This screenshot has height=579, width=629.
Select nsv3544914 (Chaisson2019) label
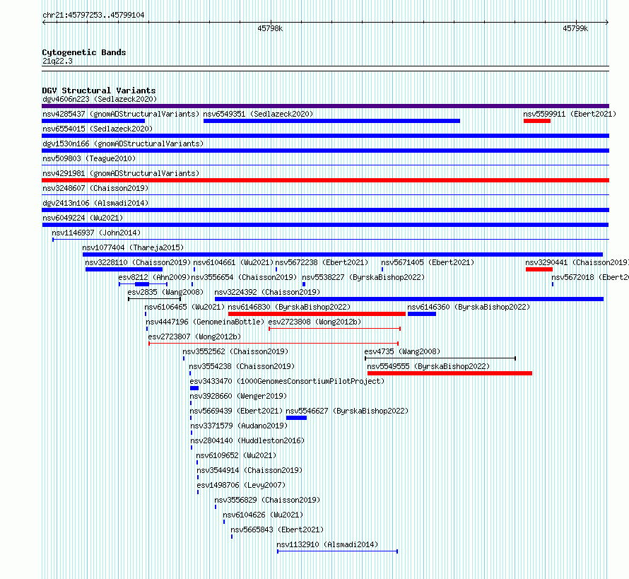(x=249, y=470)
